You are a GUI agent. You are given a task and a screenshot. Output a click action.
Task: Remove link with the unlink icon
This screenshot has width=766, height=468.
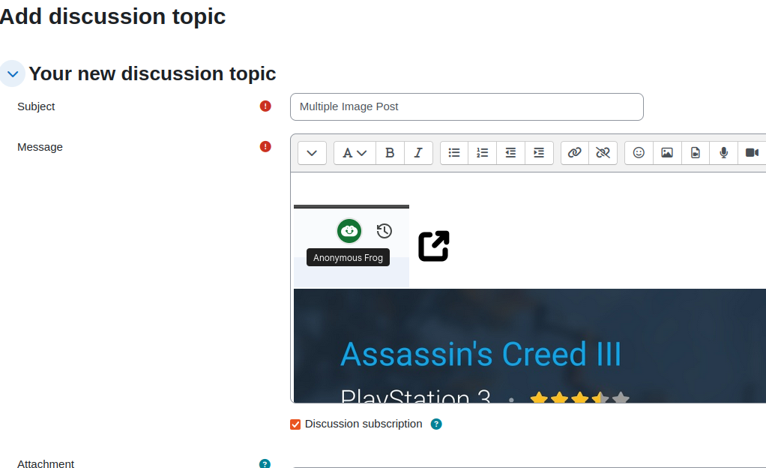(603, 153)
